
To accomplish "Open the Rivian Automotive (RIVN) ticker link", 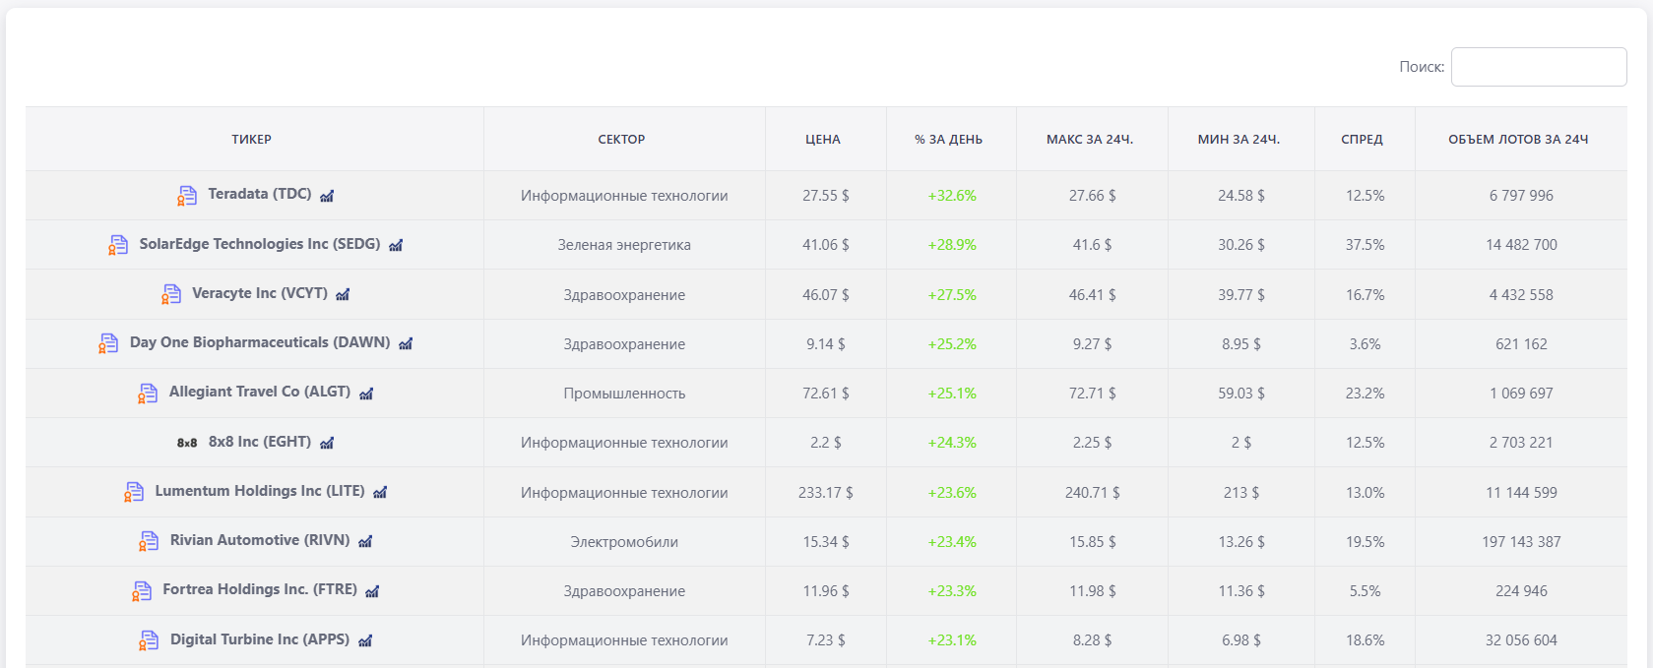I will click(x=259, y=540).
